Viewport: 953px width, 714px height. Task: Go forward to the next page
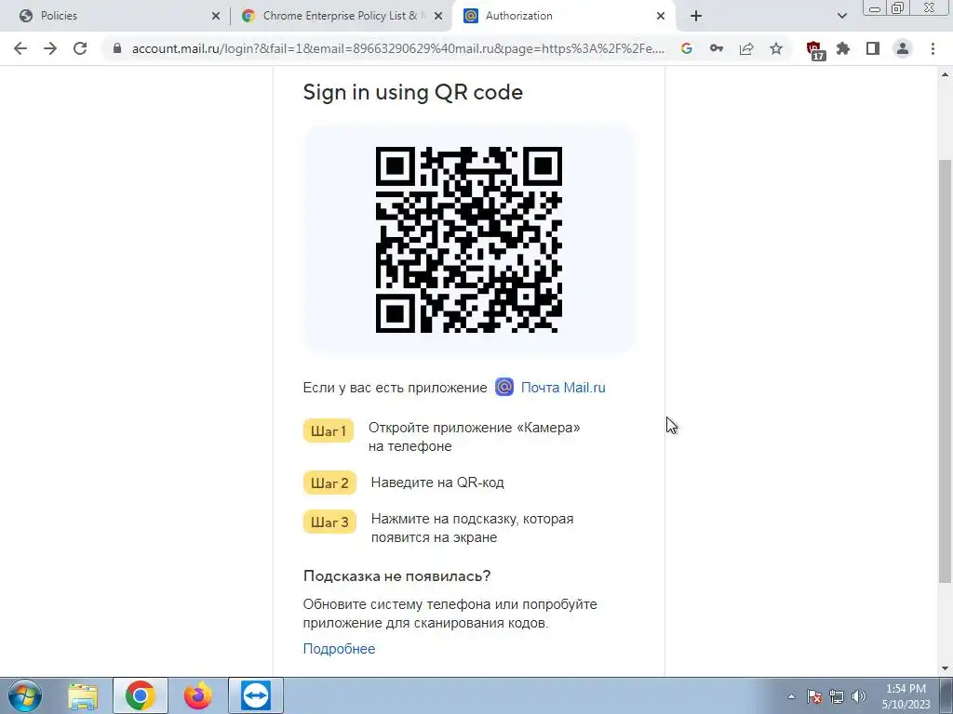(50, 48)
